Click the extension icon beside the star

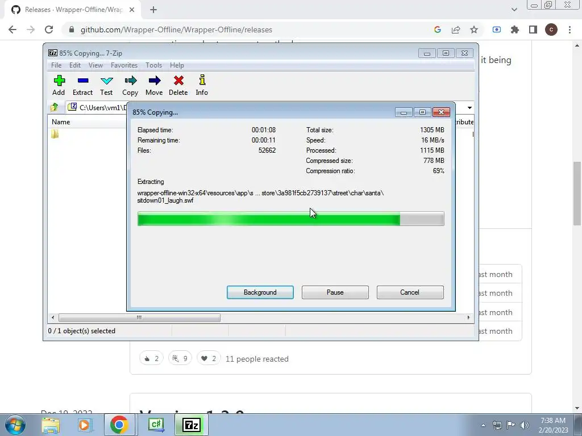497,30
